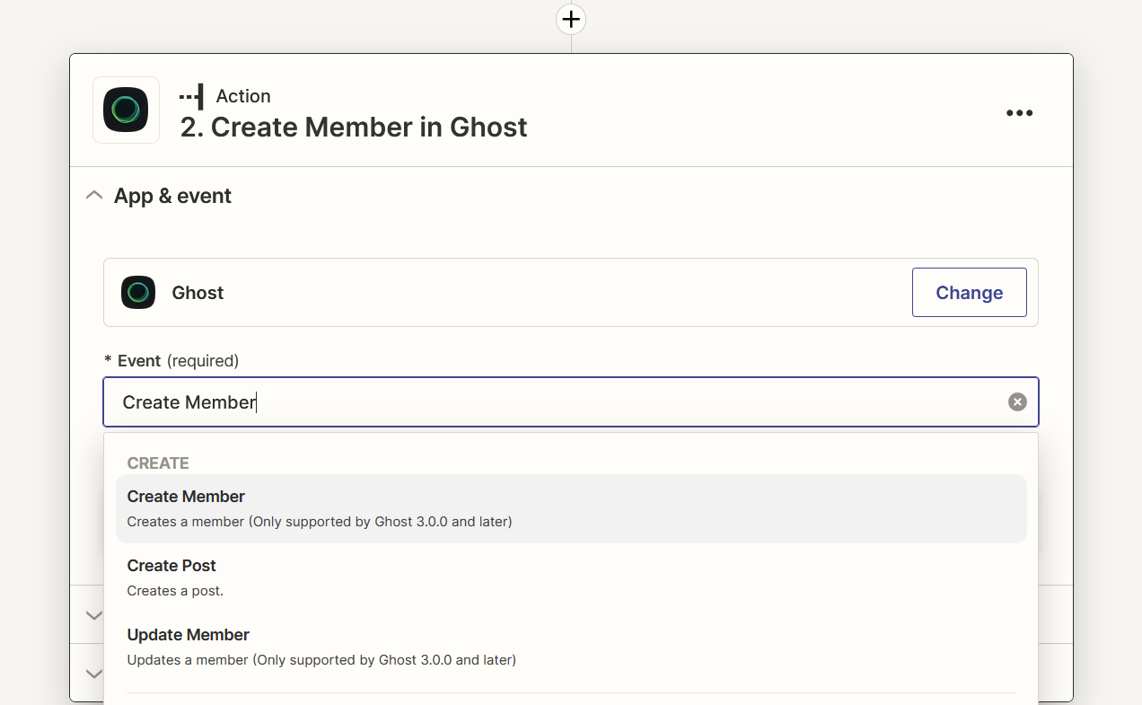Click the Action label above the title
This screenshot has width=1142, height=705.
243,96
